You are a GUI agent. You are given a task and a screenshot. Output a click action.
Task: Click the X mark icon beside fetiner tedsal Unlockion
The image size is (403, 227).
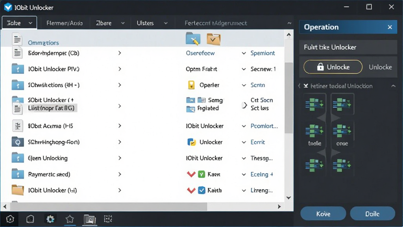306,86
